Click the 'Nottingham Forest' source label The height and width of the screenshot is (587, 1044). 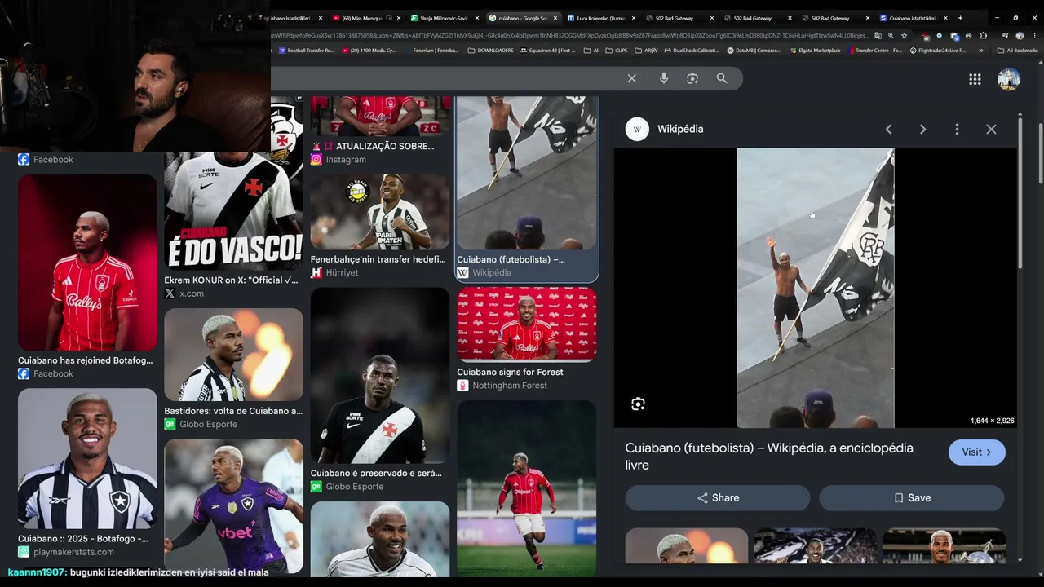click(510, 386)
